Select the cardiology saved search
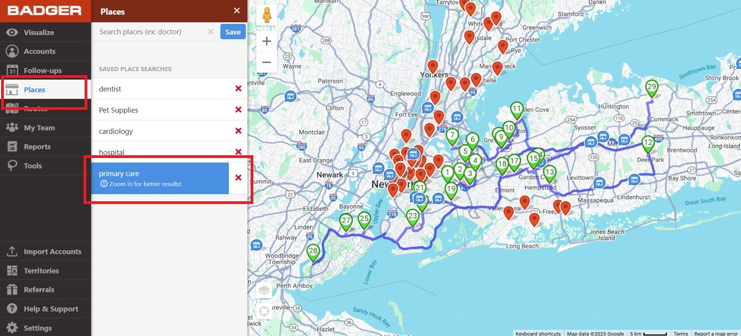Viewport: 741px width, 336px height. pyautogui.click(x=160, y=131)
